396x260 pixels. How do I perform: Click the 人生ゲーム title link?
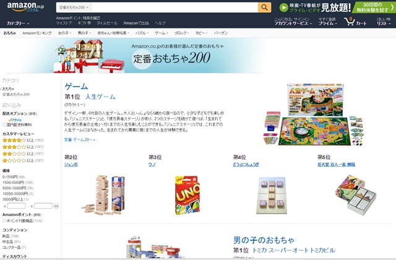(x=100, y=97)
